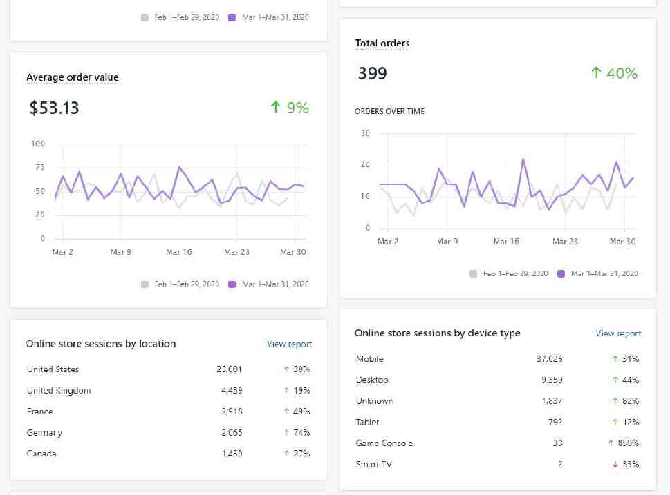Click the ORDERS OVER TIME label
The width and height of the screenshot is (670, 495).
(389, 111)
